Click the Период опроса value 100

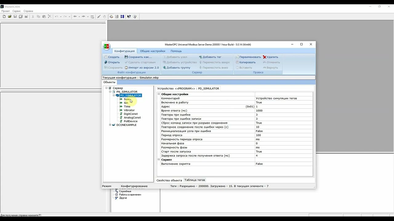[284, 135]
